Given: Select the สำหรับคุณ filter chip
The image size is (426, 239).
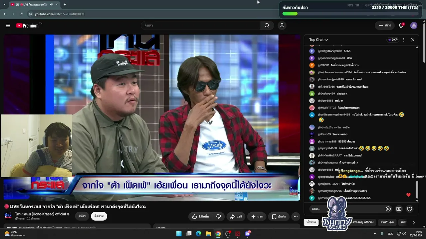Looking at the screenshot, I should [387, 222].
